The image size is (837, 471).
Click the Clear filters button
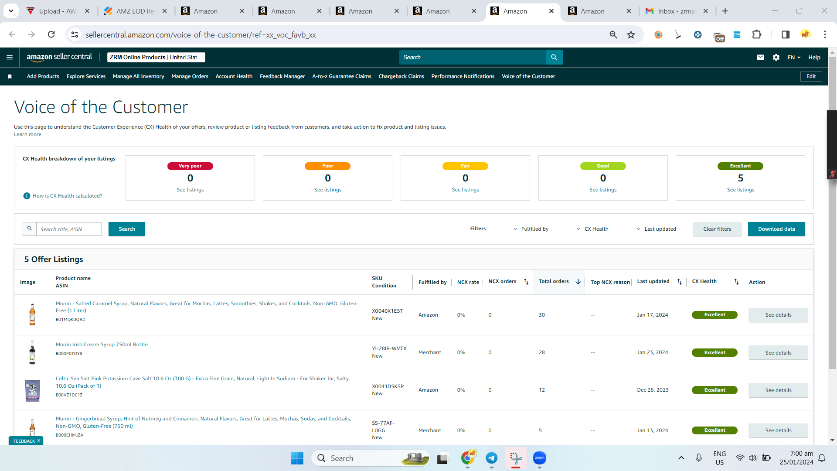pos(717,229)
